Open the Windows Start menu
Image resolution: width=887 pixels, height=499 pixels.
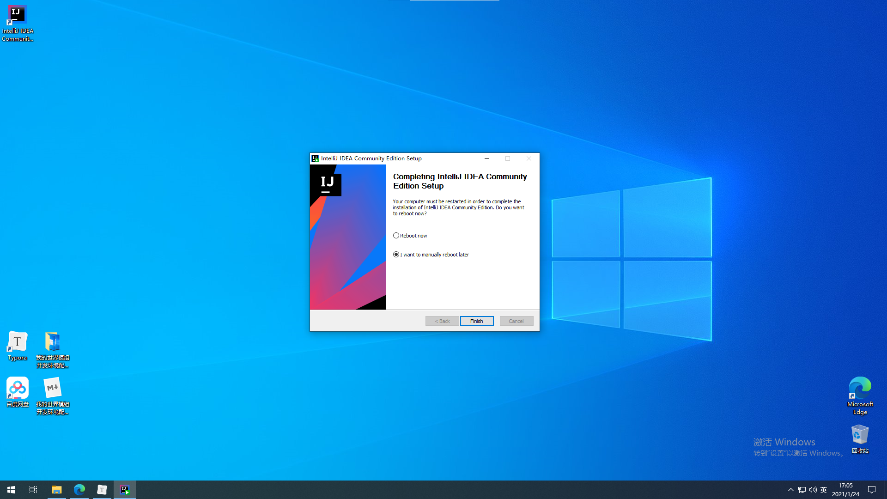click(x=11, y=490)
